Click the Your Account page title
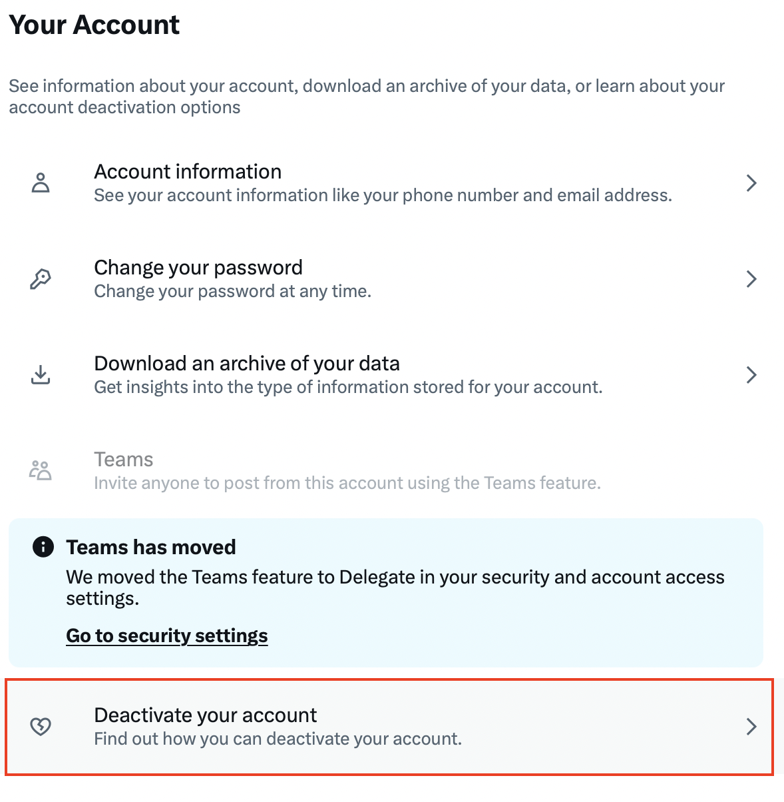784x802 pixels. pyautogui.click(x=94, y=25)
